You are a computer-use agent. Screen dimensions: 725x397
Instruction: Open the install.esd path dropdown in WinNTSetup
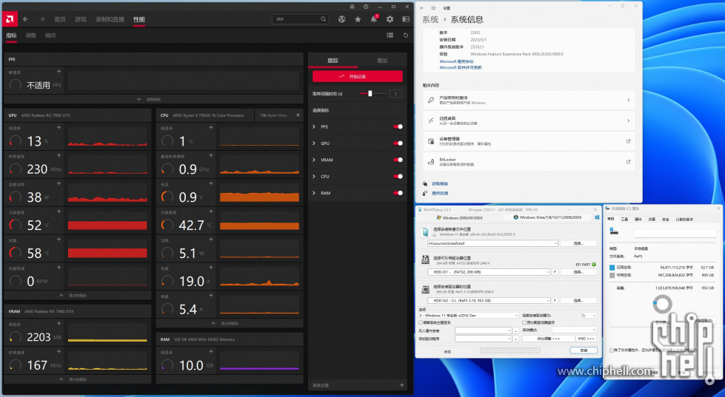tap(555, 243)
